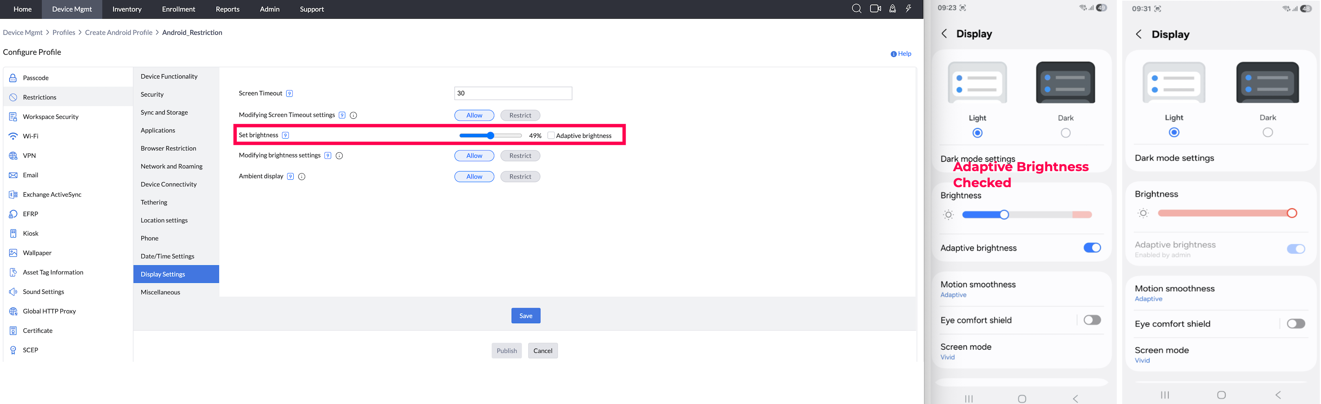The image size is (1321, 404).
Task: Show info for Modifying Screen Timeout settings
Action: pos(353,115)
